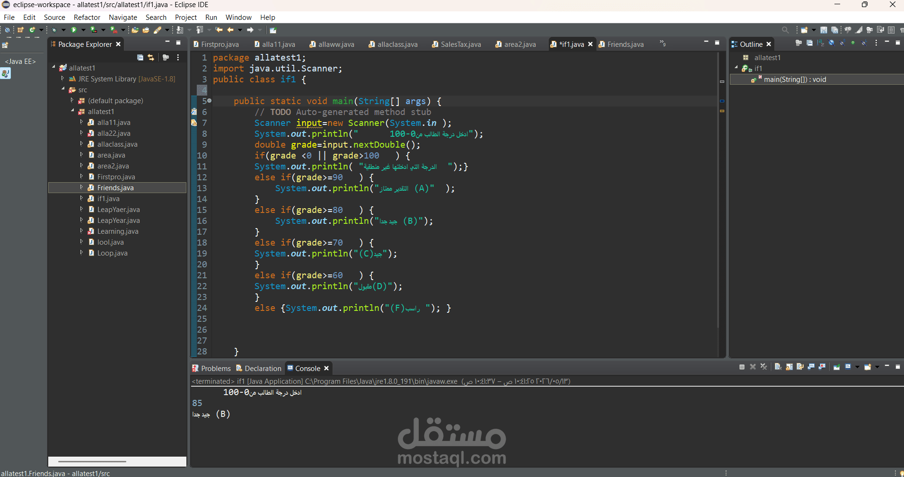Screen dimensions: 904x477
Task: Show hidden editor tabs list chevron
Action: tap(663, 43)
